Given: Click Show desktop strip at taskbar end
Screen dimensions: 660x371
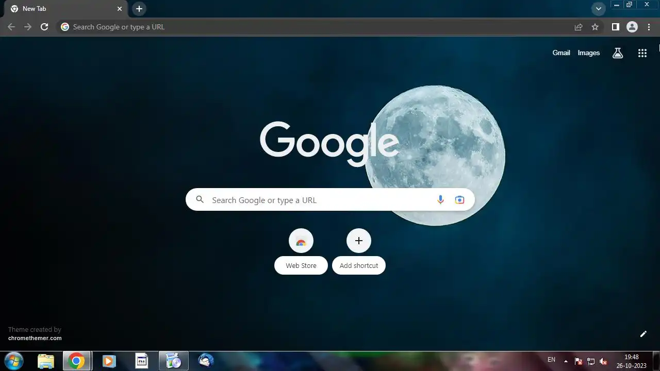Looking at the screenshot, I should coord(656,361).
